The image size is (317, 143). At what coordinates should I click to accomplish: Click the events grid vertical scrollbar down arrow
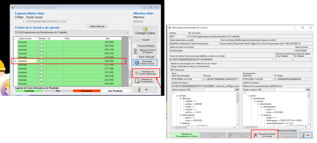[130, 85]
